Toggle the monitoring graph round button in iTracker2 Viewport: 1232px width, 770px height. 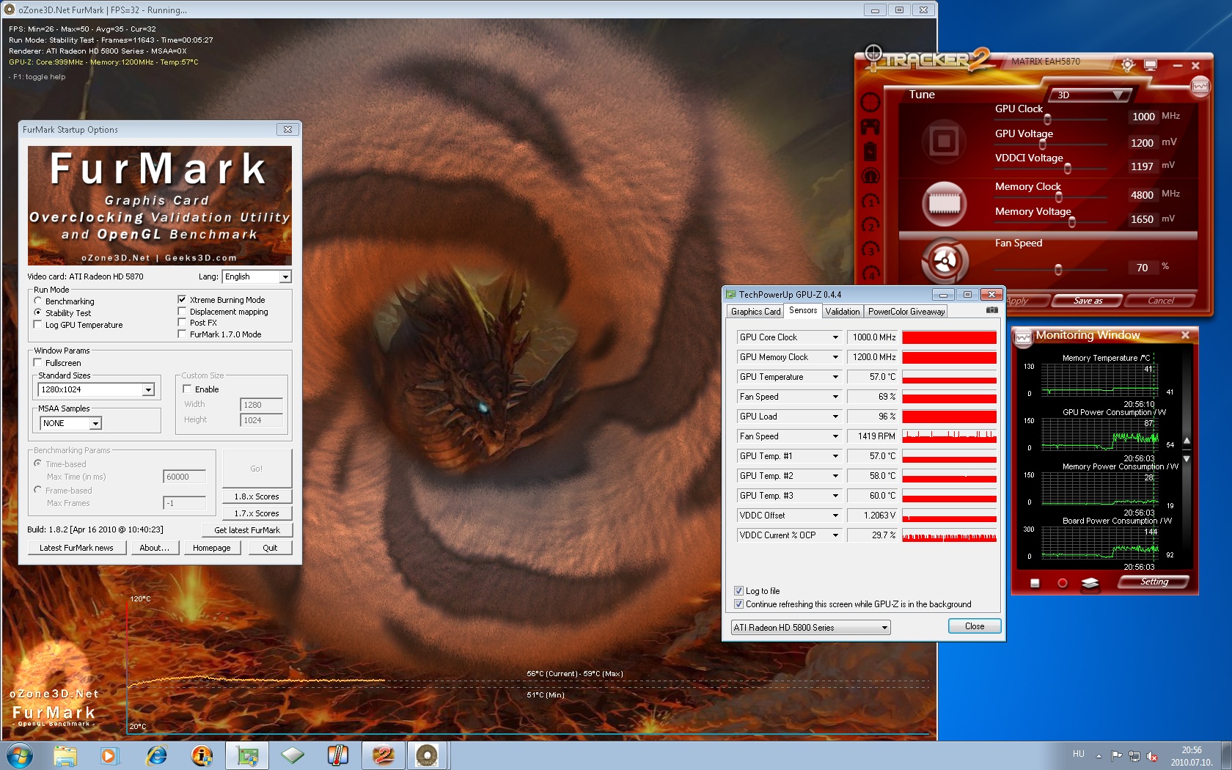[x=1200, y=87]
